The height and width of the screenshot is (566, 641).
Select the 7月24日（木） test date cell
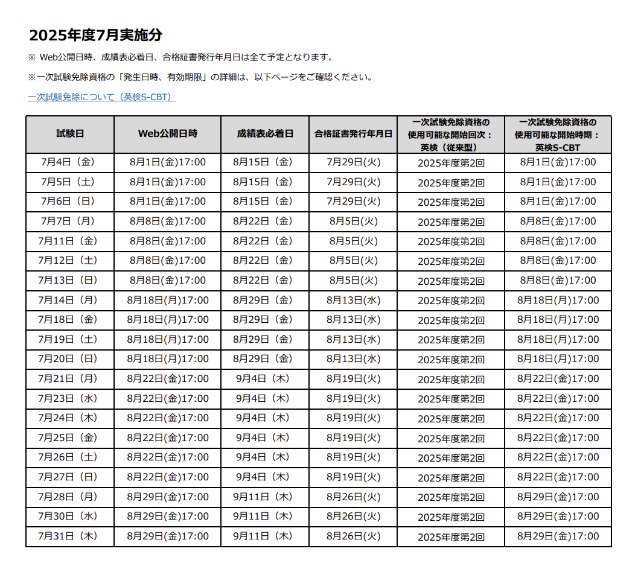(x=70, y=418)
